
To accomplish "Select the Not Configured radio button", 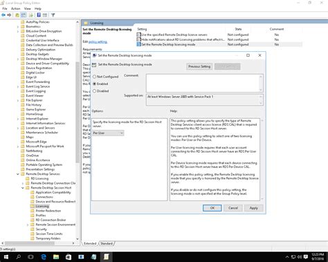I will point(94,77).
